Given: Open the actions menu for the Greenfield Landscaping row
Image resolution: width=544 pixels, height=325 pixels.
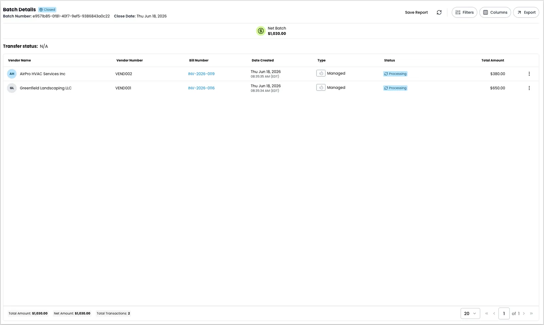Looking at the screenshot, I should click(x=529, y=88).
